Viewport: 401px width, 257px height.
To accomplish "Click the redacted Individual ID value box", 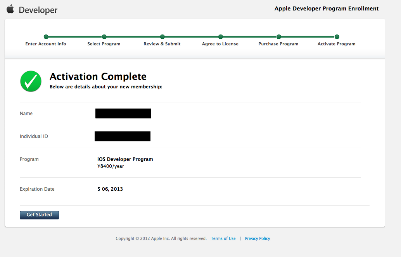I will [x=123, y=136].
